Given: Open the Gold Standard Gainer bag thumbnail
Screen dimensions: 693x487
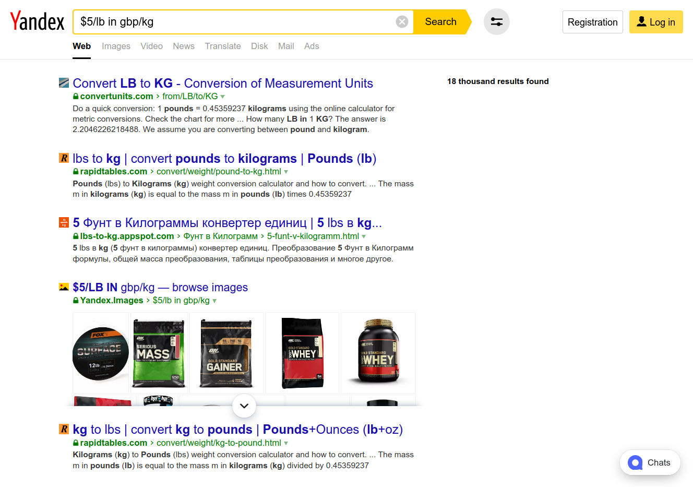Looking at the screenshot, I should click(226, 353).
